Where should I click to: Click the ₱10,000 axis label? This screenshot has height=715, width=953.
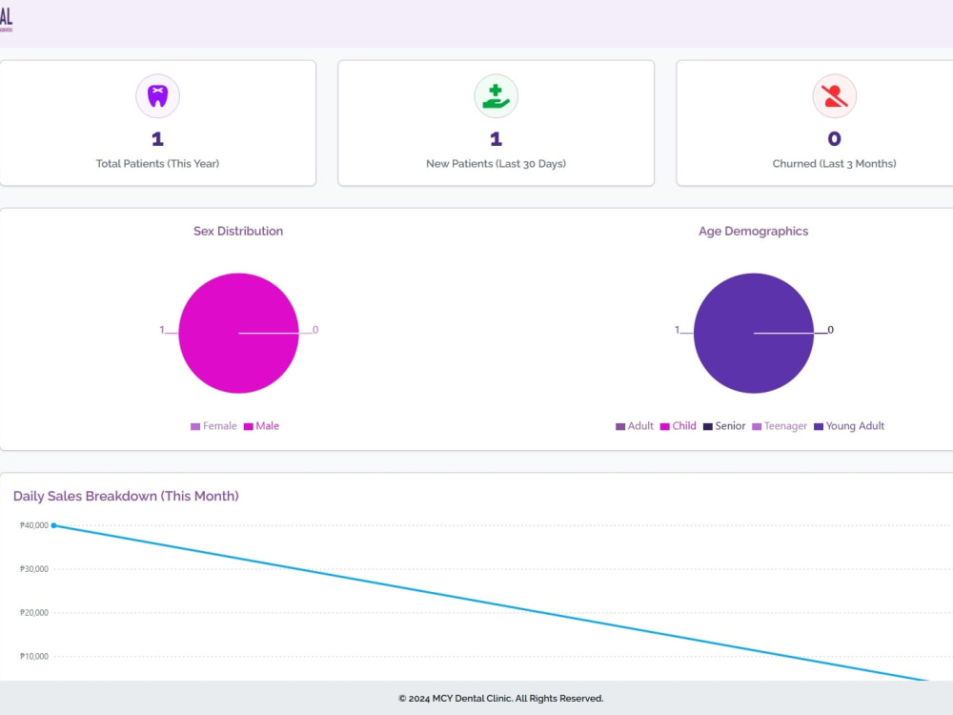34,657
